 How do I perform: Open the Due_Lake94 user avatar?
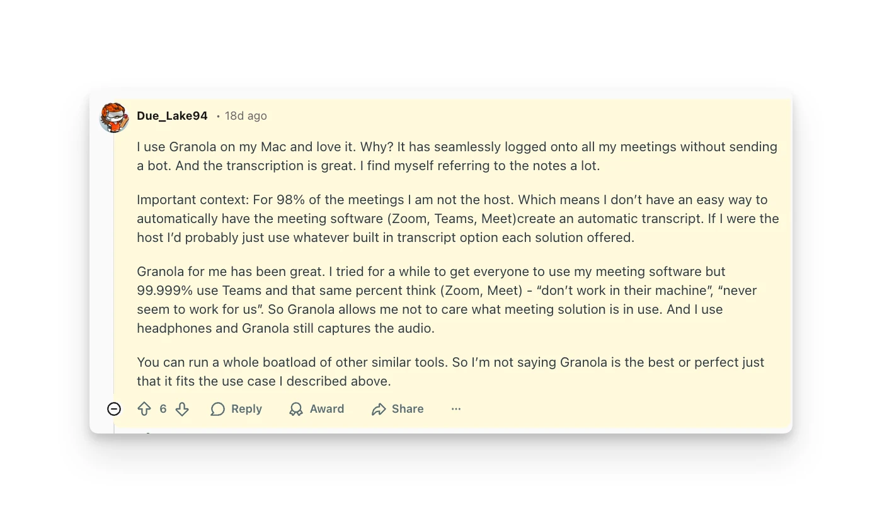coord(114,117)
